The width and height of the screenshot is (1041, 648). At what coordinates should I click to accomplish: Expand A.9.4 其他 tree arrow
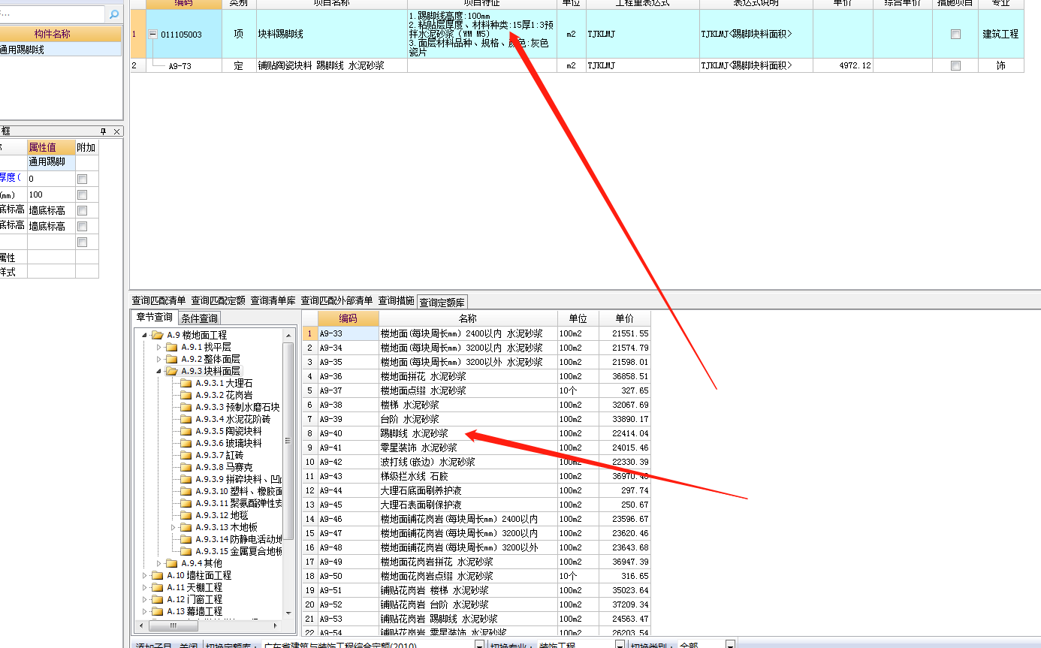pyautogui.click(x=158, y=563)
